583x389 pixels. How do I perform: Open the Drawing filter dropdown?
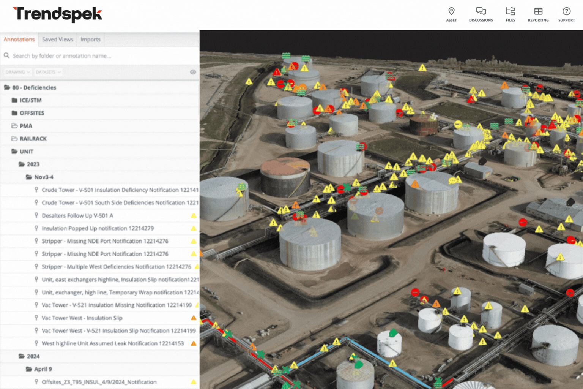17,72
